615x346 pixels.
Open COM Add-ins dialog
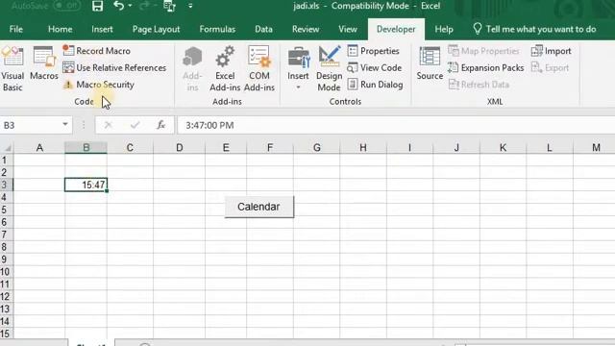pos(259,69)
